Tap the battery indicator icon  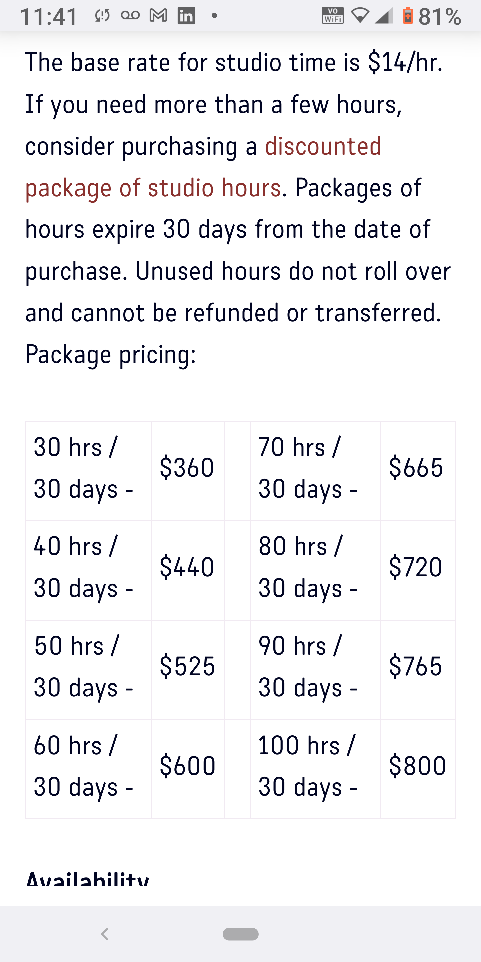tap(408, 16)
